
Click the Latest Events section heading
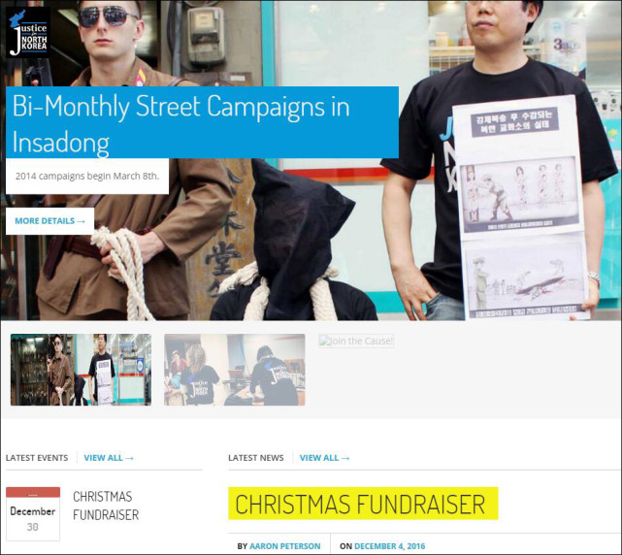pos(37,458)
